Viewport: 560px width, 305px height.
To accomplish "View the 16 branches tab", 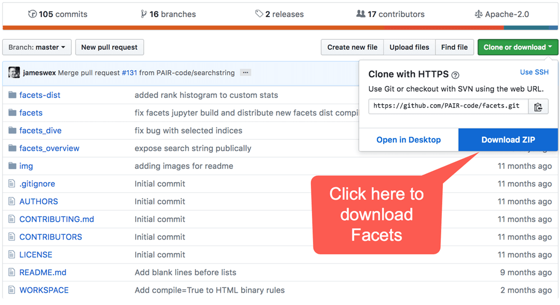I will tap(168, 14).
